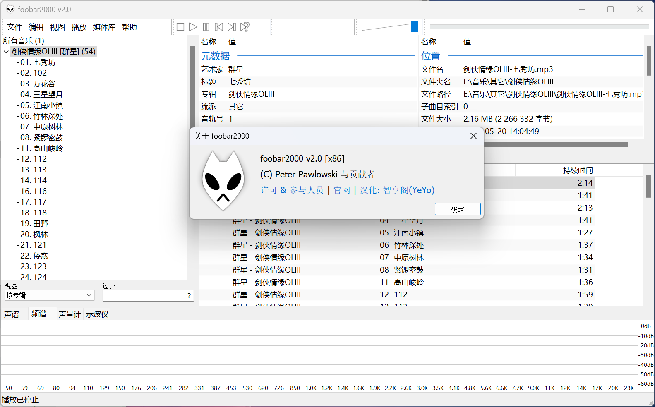Image resolution: width=655 pixels, height=407 pixels.
Task: Select 所有音乐 (1) tree root
Action: coord(24,41)
